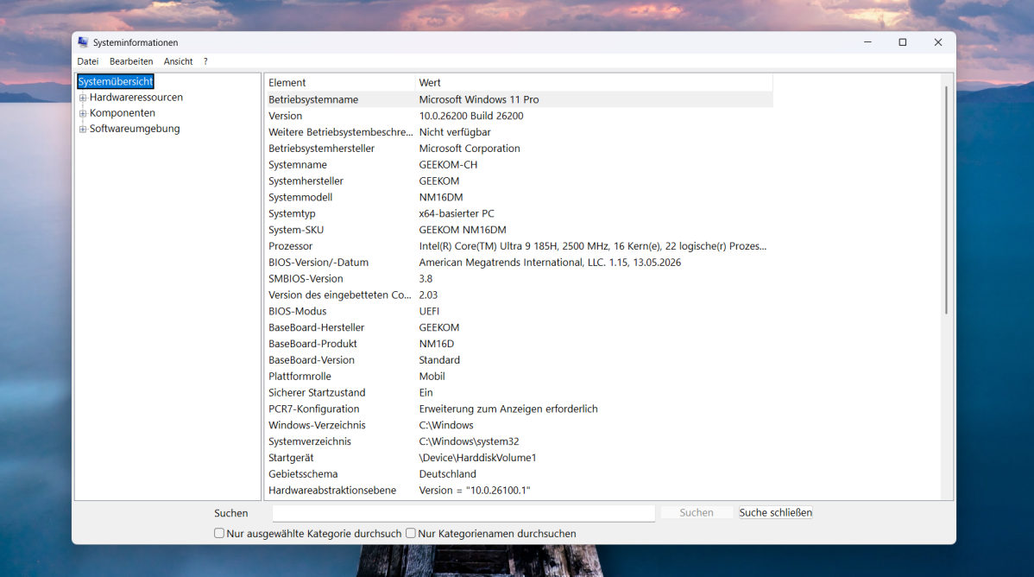Select the Hardwareressourcen category label
This screenshot has height=577, width=1034.
click(x=136, y=97)
